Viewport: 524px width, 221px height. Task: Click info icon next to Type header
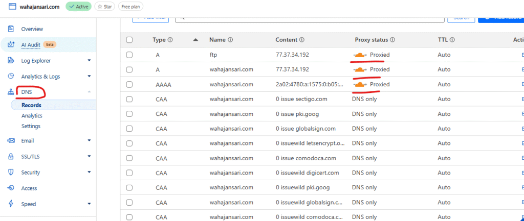click(170, 40)
